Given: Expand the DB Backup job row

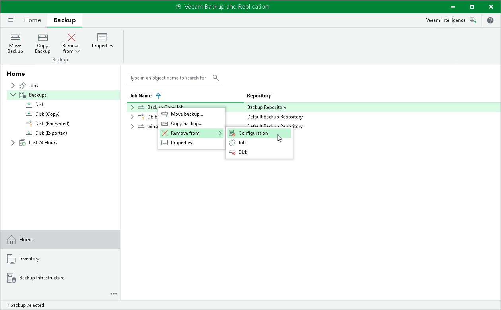Looking at the screenshot, I should point(132,117).
